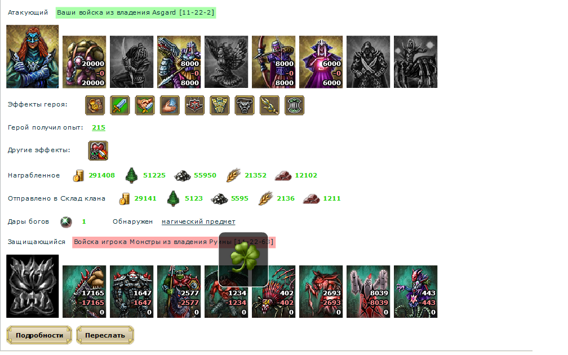This screenshot has width=568, height=355.
Task: Click the gods' gift gem icon
Action: click(66, 221)
